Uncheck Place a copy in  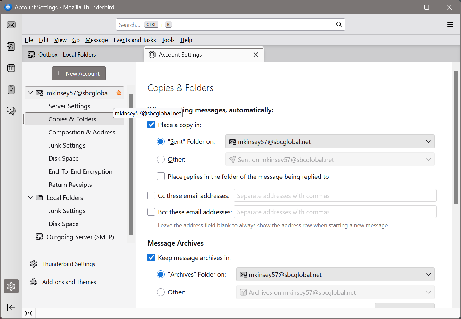click(151, 125)
